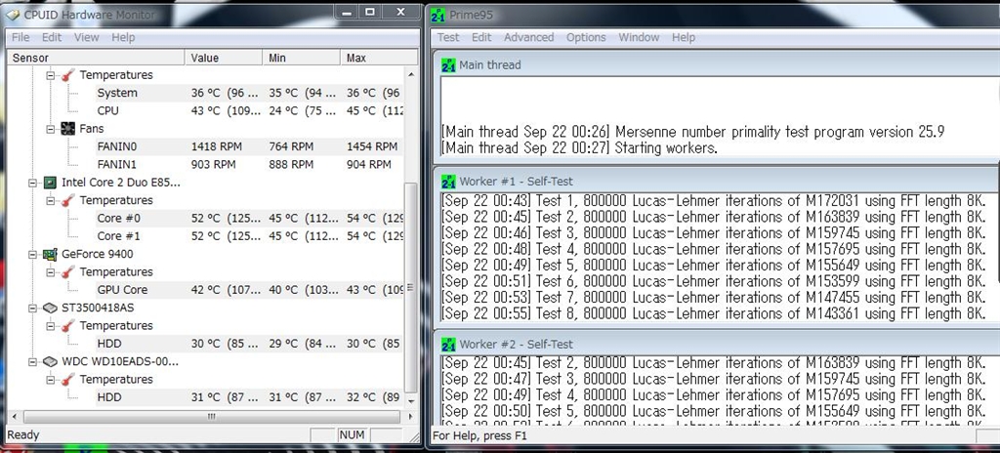Collapse Temperatures under ST3500418AS
1000x453 pixels.
pyautogui.click(x=51, y=325)
